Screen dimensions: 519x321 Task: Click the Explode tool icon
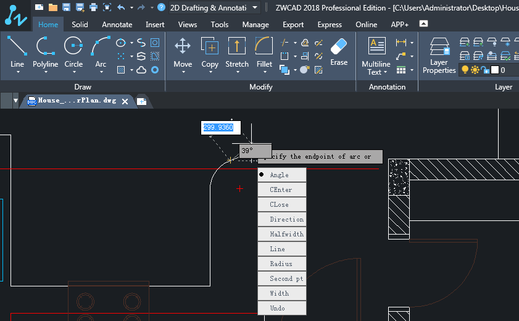pos(304,70)
